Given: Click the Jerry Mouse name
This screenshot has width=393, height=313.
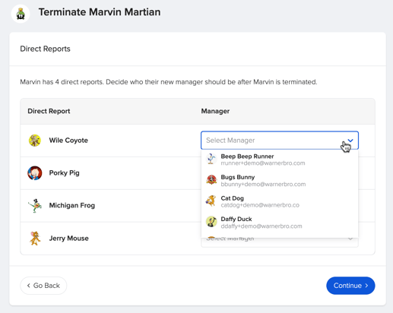Looking at the screenshot, I should [x=68, y=239].
